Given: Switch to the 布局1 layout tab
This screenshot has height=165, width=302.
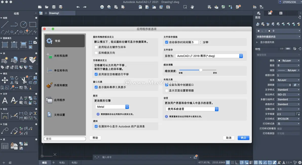Looking at the screenshot, I should (x=62, y=162).
